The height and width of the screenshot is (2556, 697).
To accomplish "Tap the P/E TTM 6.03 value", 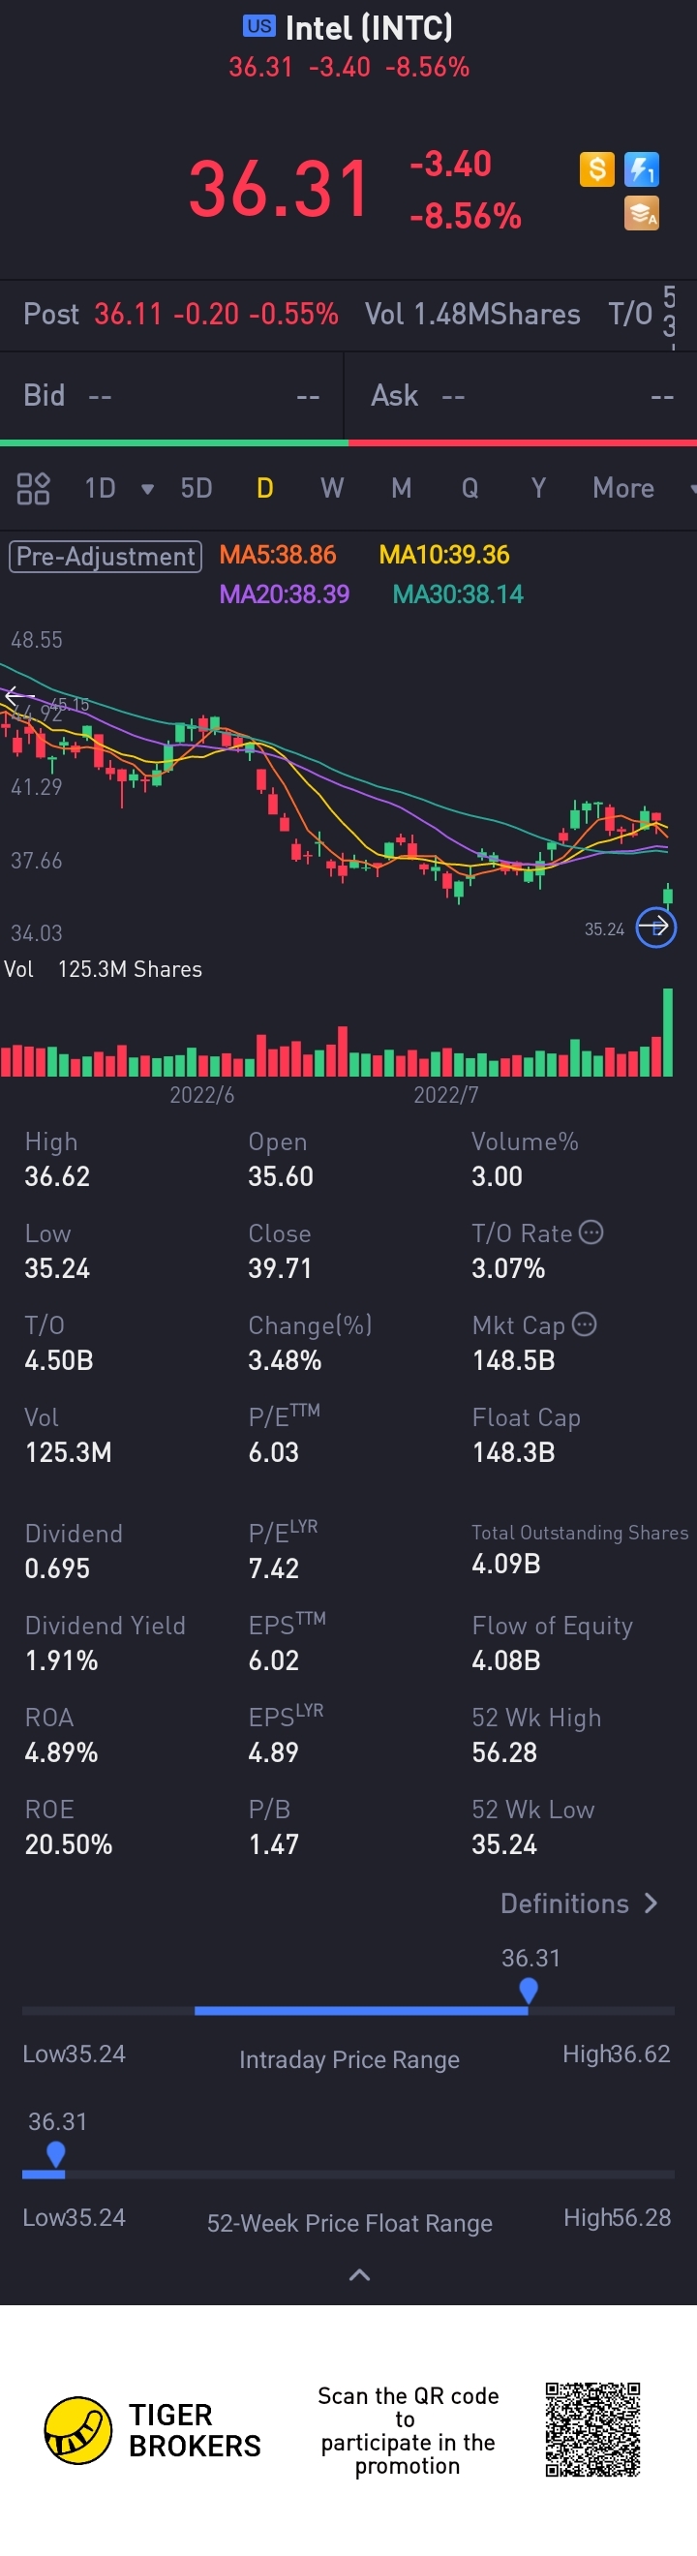I will click(x=274, y=1452).
